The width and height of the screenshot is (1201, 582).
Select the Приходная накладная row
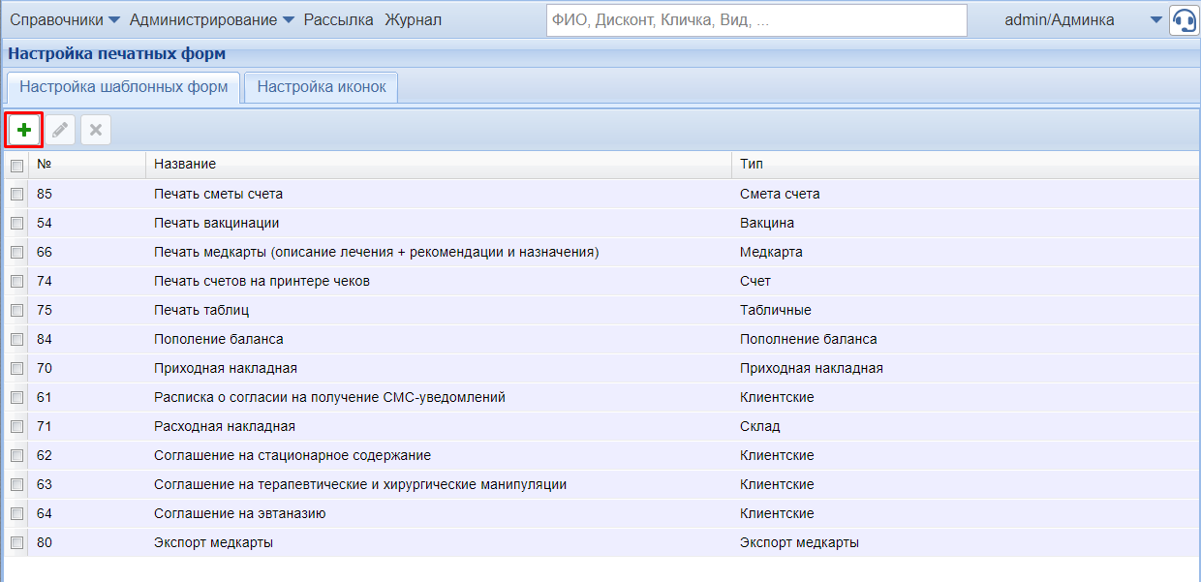click(225, 368)
